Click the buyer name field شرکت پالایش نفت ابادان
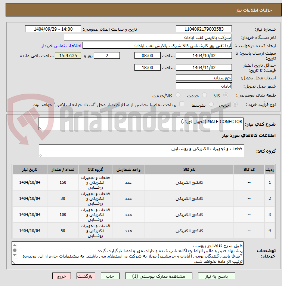This screenshot has width=282, height=286. click(x=148, y=37)
